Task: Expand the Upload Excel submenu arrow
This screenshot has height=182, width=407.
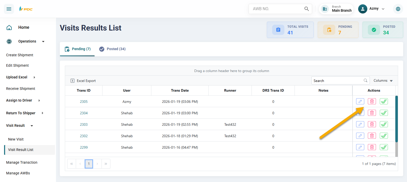Action: (34, 77)
